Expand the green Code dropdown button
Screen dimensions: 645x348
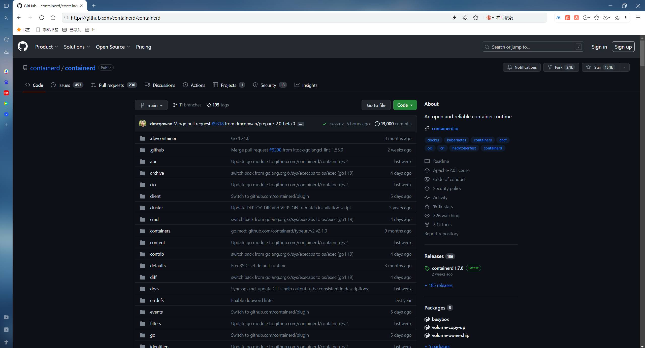point(405,105)
